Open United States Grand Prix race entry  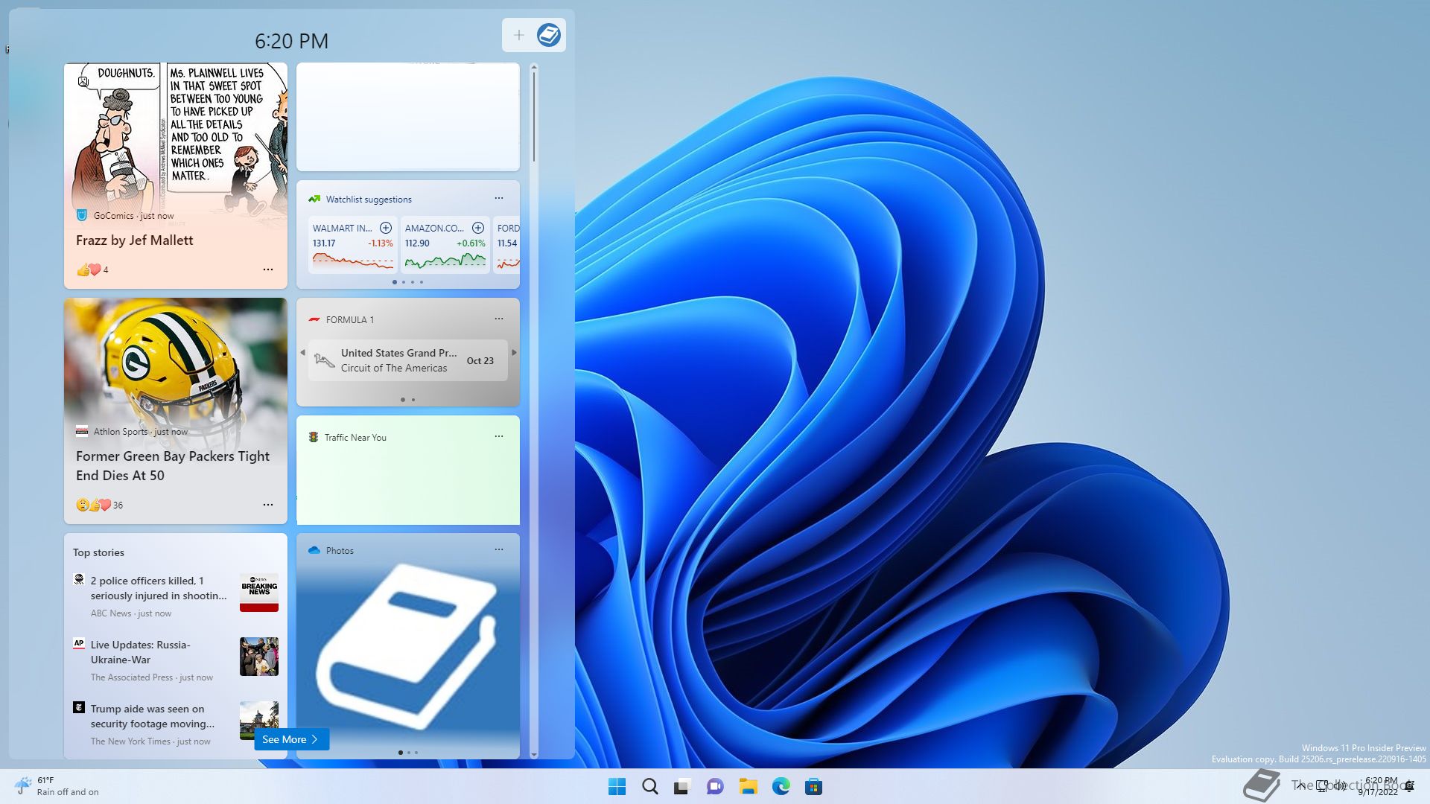coord(408,360)
